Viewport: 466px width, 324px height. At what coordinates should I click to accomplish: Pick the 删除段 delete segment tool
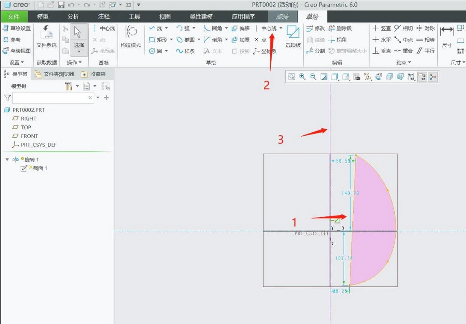[340, 28]
